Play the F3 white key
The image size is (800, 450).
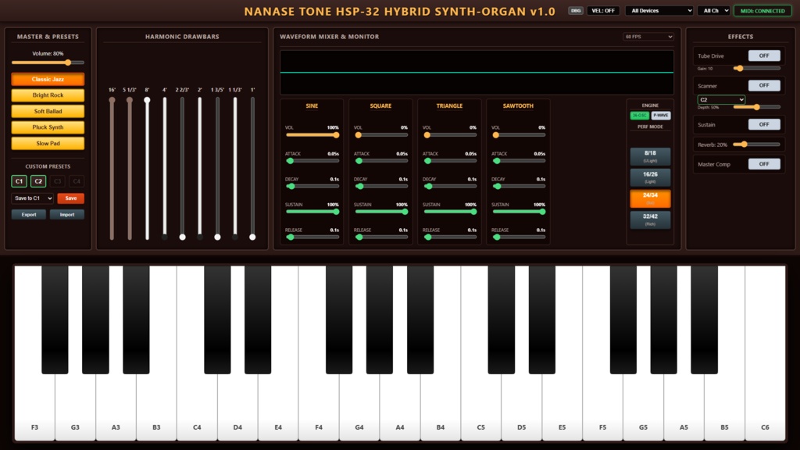click(34, 408)
